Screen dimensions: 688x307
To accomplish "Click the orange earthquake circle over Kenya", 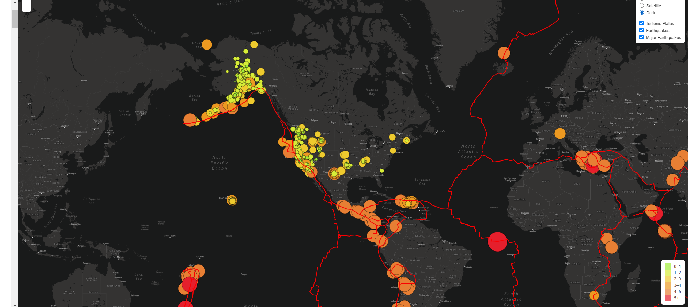I will [x=607, y=239].
